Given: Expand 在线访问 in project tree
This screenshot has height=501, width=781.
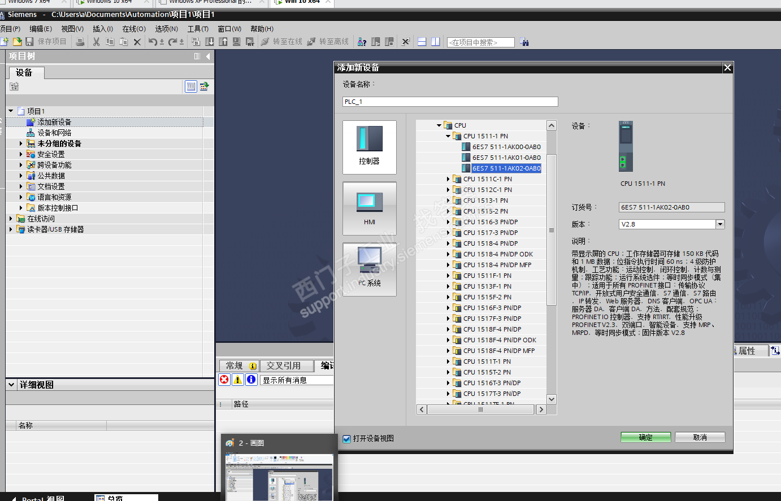Looking at the screenshot, I should click(11, 219).
